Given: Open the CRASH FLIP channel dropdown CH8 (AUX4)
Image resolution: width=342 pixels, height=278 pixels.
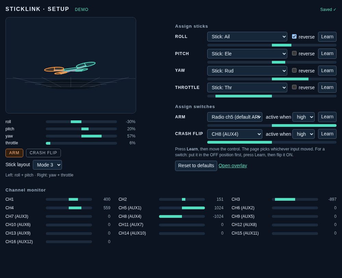Looking at the screenshot, I should pos(235,134).
